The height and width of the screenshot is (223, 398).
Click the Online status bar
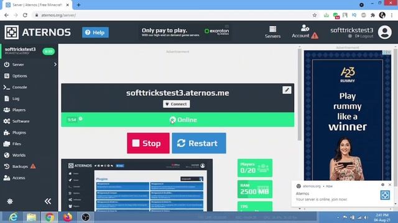tap(178, 120)
